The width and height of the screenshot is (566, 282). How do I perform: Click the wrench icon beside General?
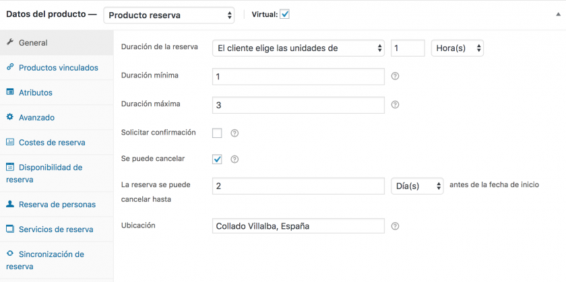[x=10, y=42]
